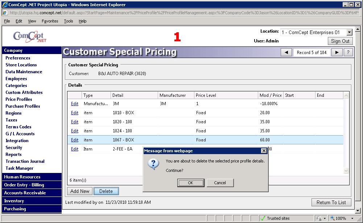Click the previous record arrow button

286,53
